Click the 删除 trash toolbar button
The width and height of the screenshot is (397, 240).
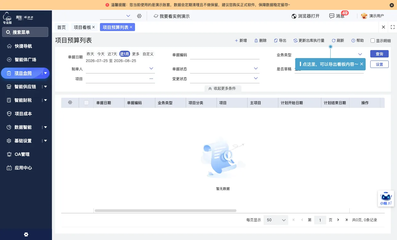click(260, 41)
